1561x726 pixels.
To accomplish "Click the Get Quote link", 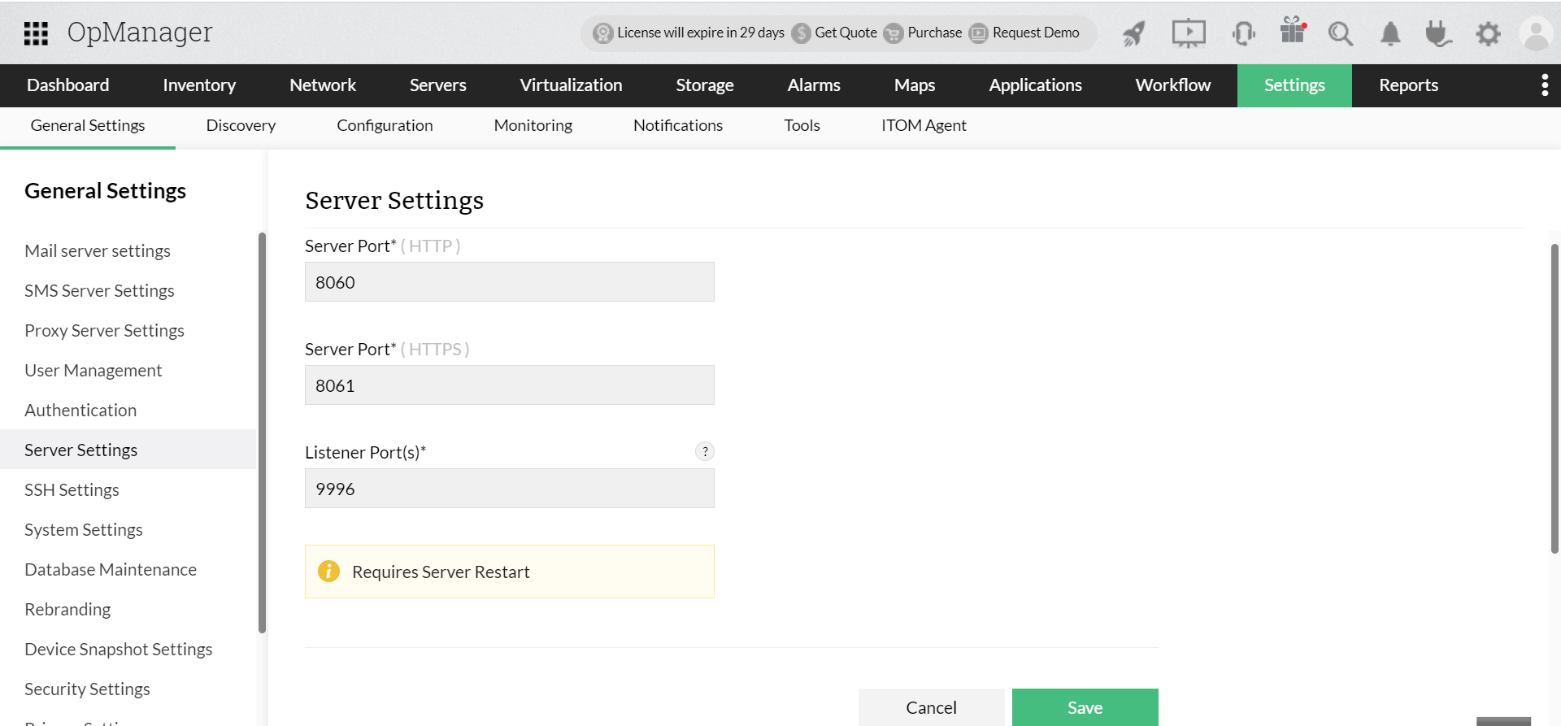I will click(846, 33).
